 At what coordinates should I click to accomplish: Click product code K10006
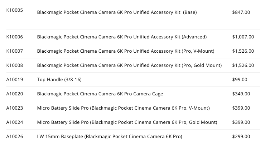15,37
